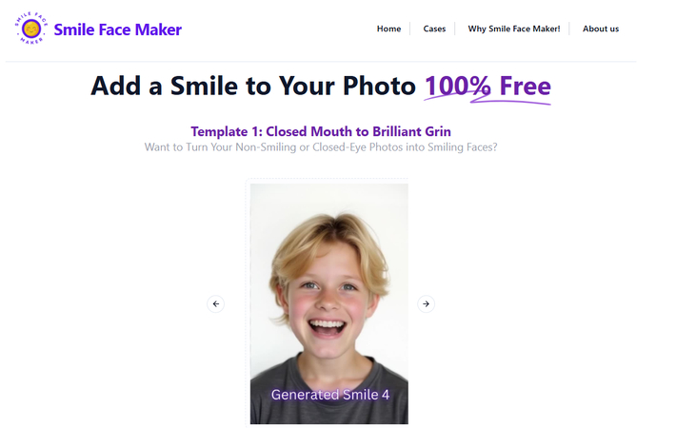Click the smiley face logo icon
The height and width of the screenshot is (428, 676).
(31, 29)
